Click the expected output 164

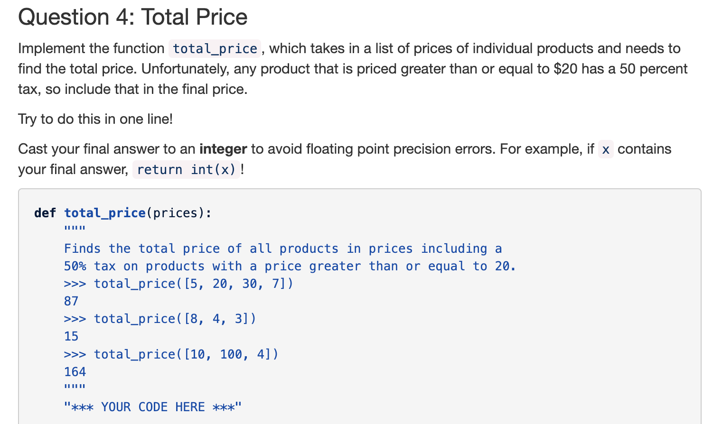click(75, 372)
